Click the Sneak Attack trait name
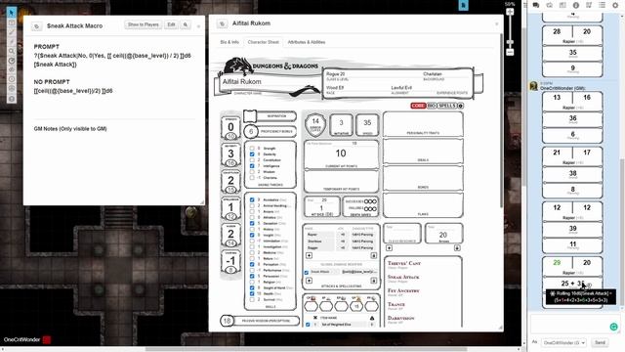This screenshot has height=352, width=625. 403,277
